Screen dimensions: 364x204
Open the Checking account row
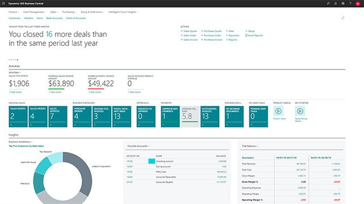pyautogui.click(x=176, y=161)
